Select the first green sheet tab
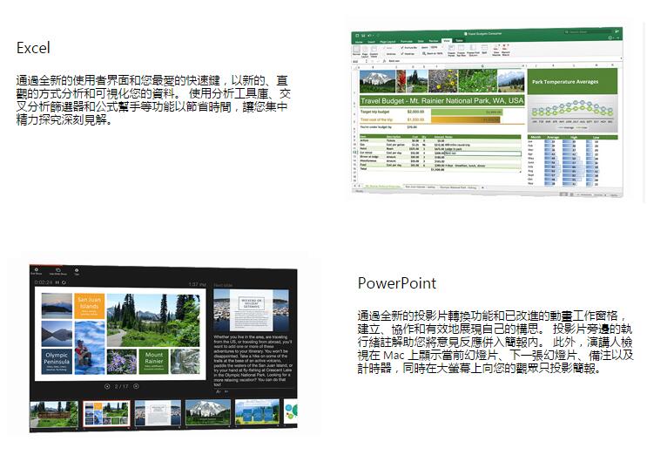 point(382,187)
